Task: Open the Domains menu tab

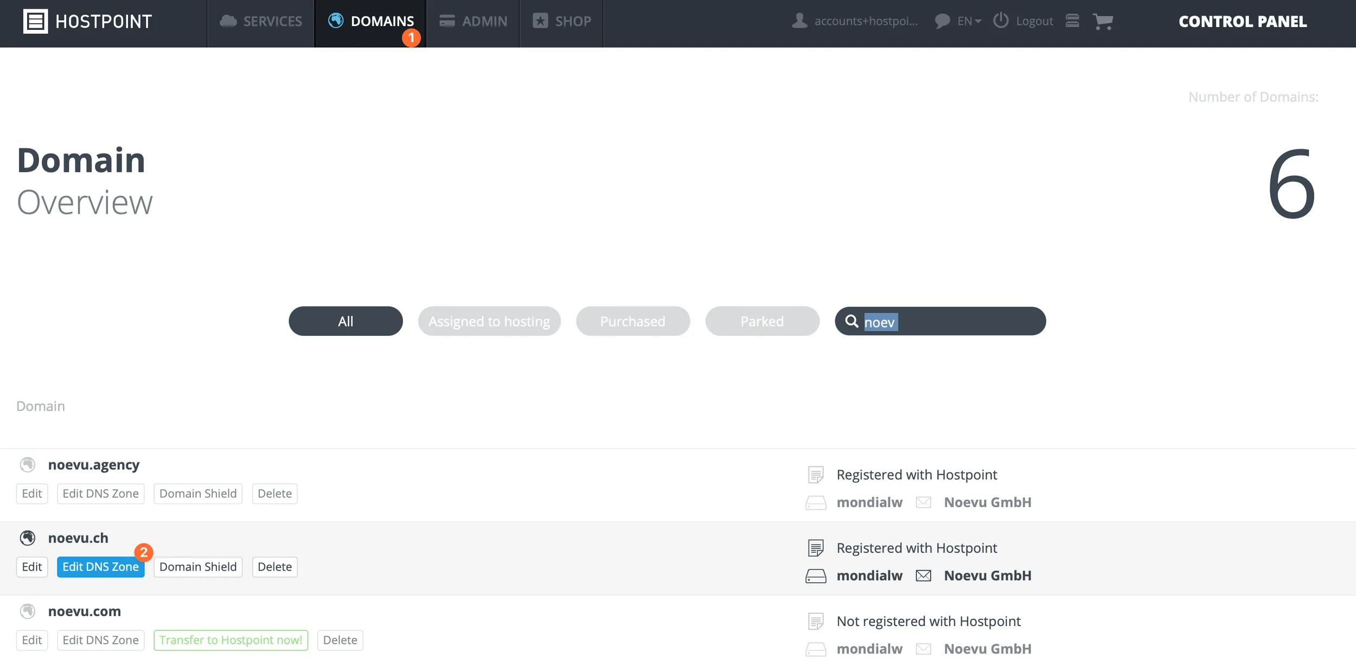Action: point(382,21)
